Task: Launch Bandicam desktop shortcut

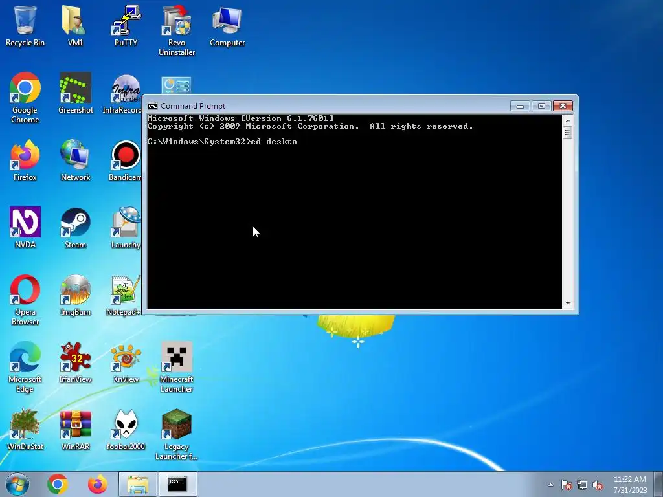Action: tap(125, 160)
